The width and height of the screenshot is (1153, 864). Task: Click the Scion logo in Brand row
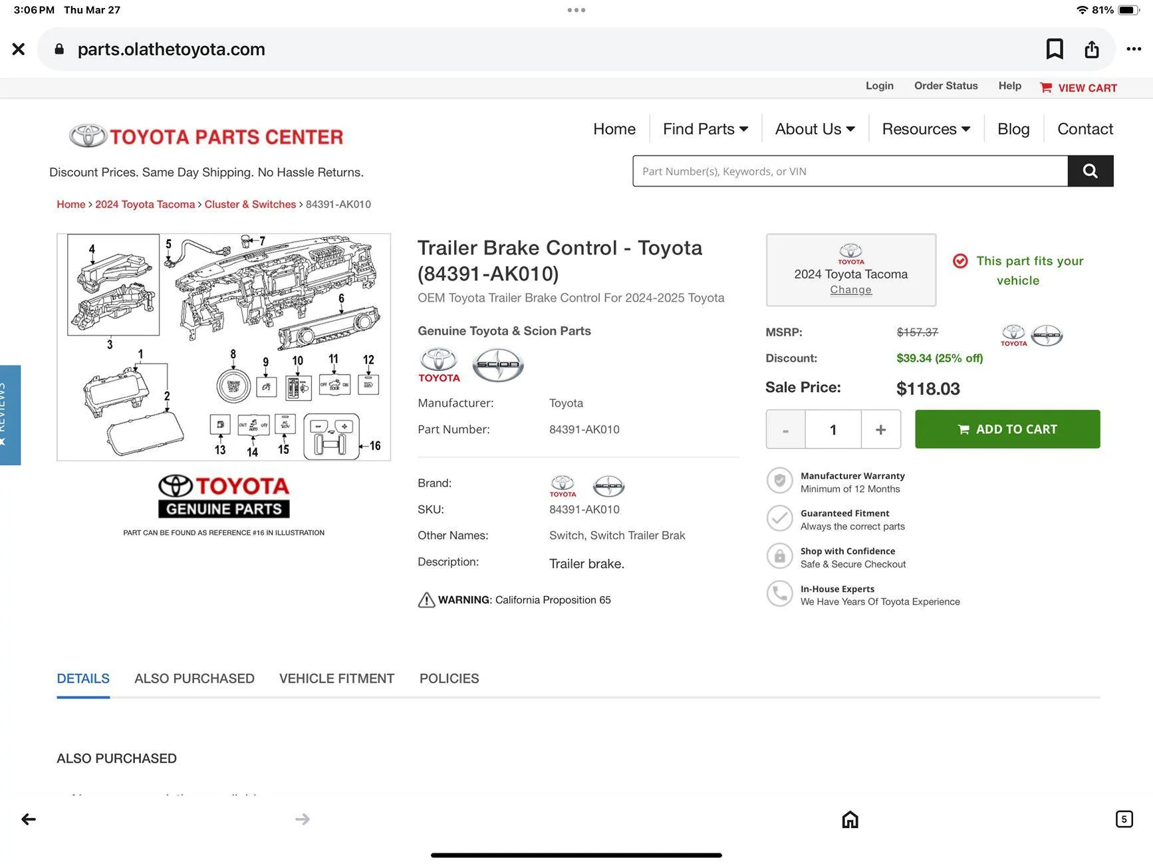[x=608, y=486]
